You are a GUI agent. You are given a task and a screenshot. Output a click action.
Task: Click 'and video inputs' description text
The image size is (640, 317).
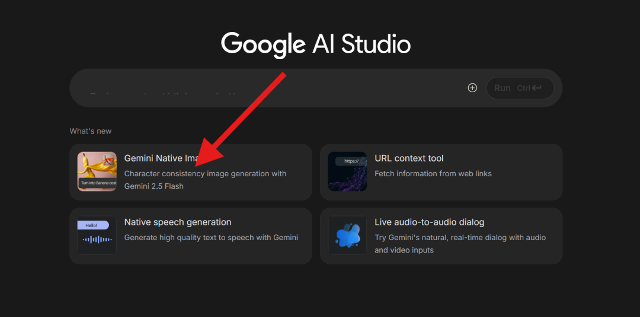[x=404, y=250]
